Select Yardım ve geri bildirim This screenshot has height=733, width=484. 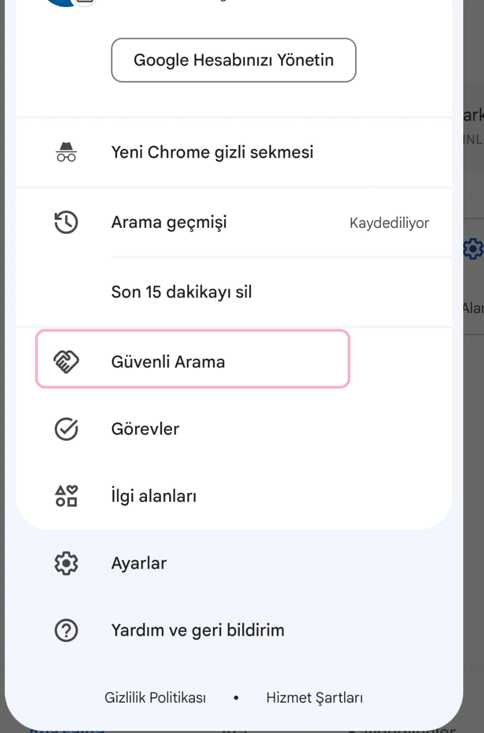point(198,630)
